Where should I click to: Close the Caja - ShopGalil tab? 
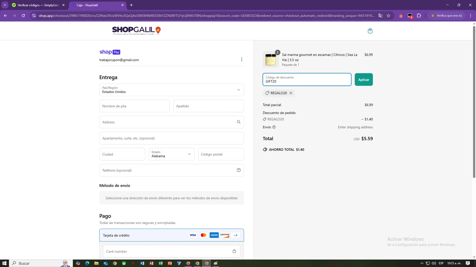pyautogui.click(x=122, y=5)
